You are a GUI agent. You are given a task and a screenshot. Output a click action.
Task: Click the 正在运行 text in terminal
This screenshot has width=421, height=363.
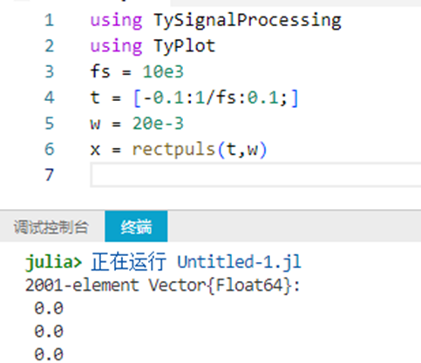coord(129,262)
